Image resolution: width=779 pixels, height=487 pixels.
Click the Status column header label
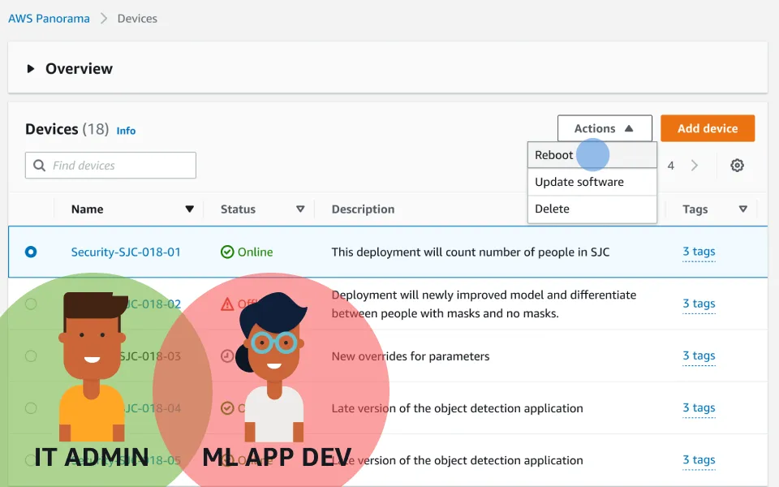point(238,209)
